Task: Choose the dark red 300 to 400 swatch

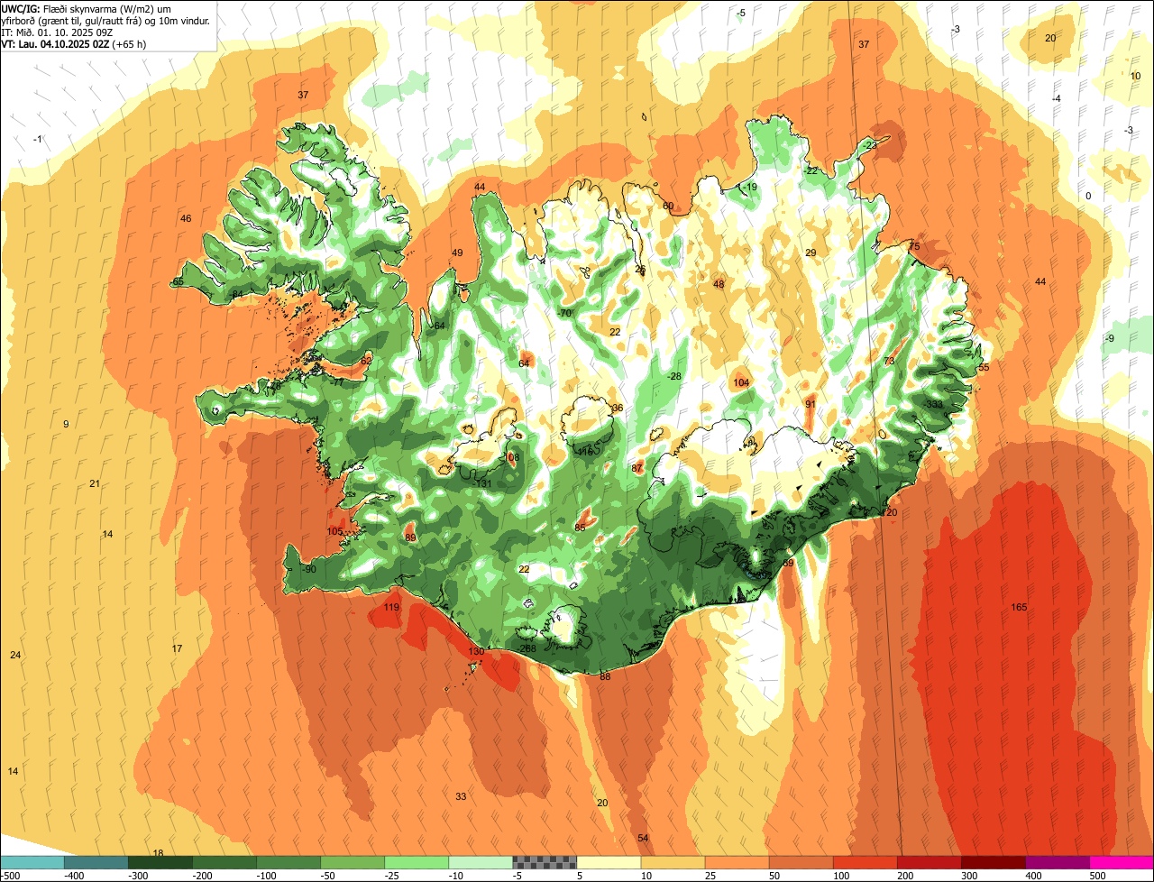Action: (992, 862)
